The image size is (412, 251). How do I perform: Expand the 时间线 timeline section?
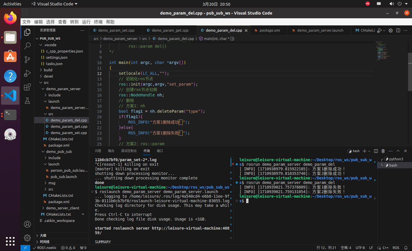62,242
